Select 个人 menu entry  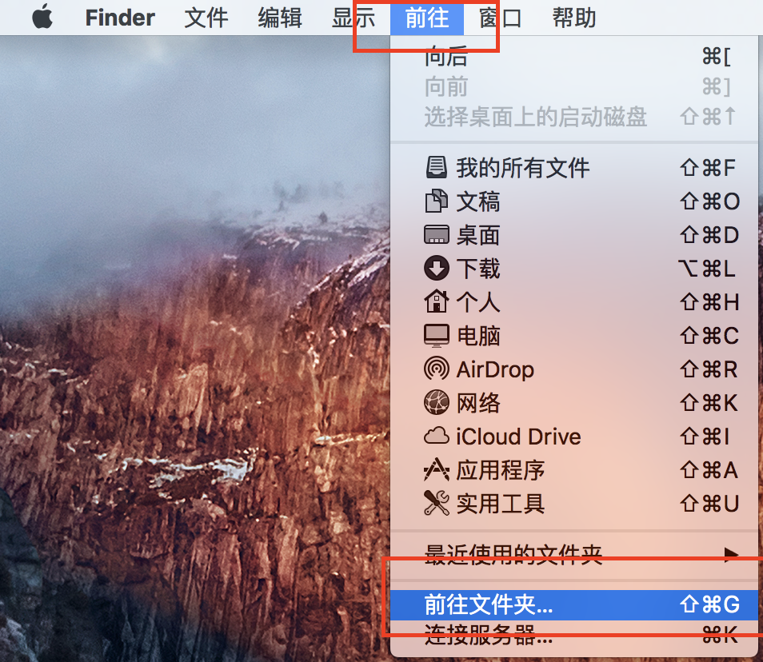tap(574, 301)
